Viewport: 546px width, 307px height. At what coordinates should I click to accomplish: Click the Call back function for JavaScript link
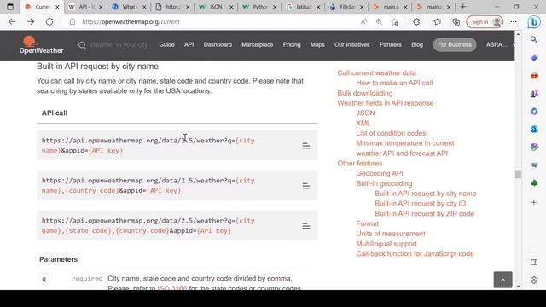tap(415, 254)
